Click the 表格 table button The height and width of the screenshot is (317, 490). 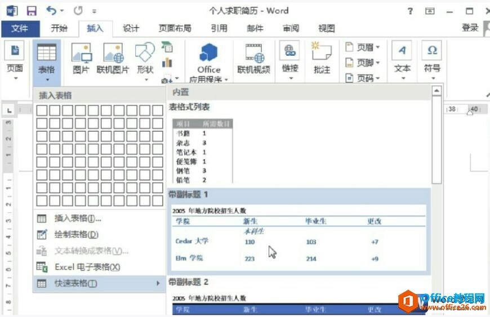click(x=47, y=62)
